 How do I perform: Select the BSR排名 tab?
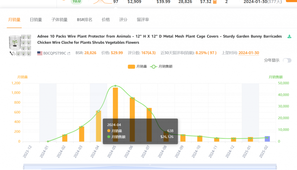tap(85, 20)
